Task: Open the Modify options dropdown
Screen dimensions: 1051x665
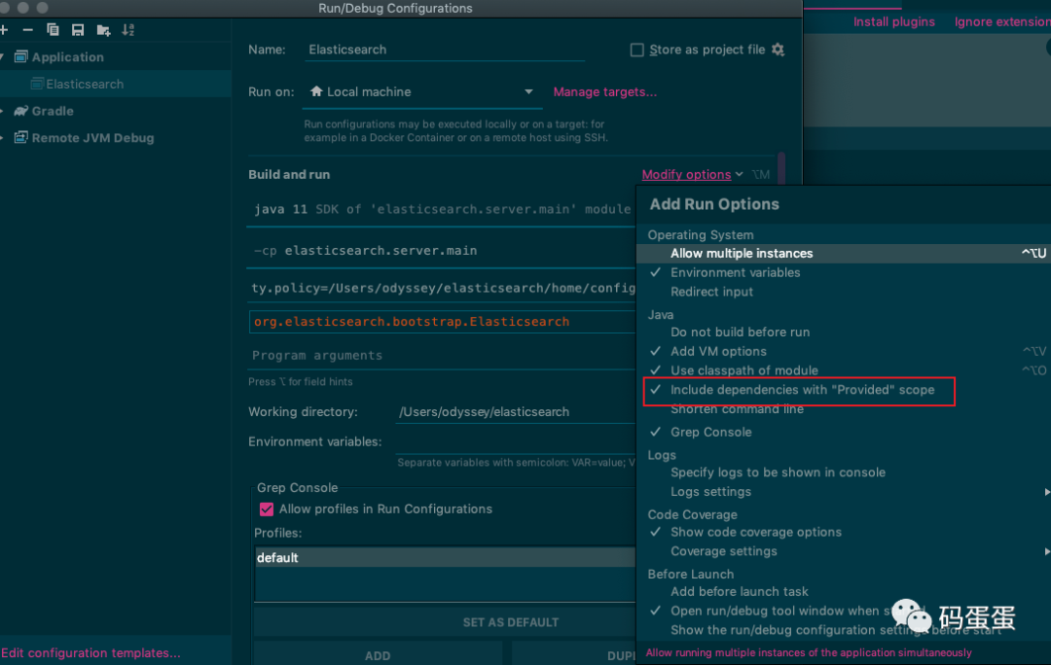Action: [x=692, y=174]
